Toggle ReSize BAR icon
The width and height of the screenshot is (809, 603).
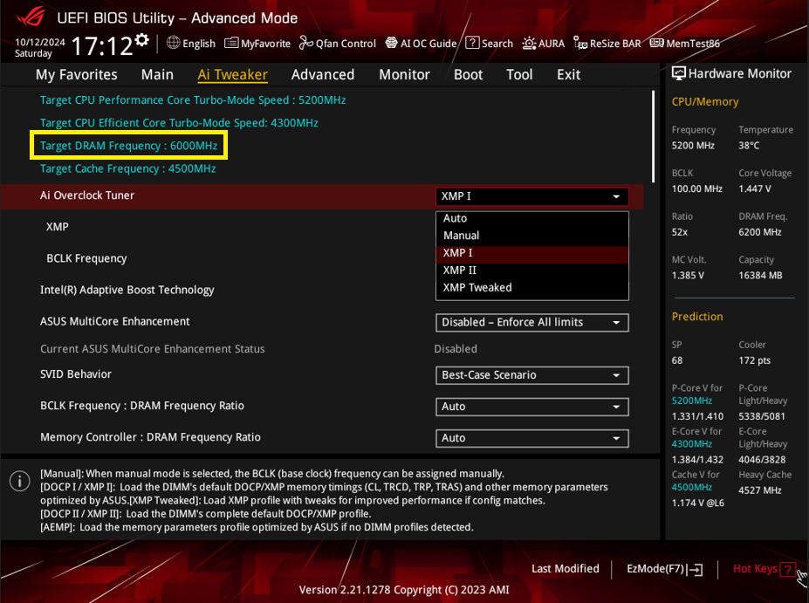pyautogui.click(x=580, y=44)
